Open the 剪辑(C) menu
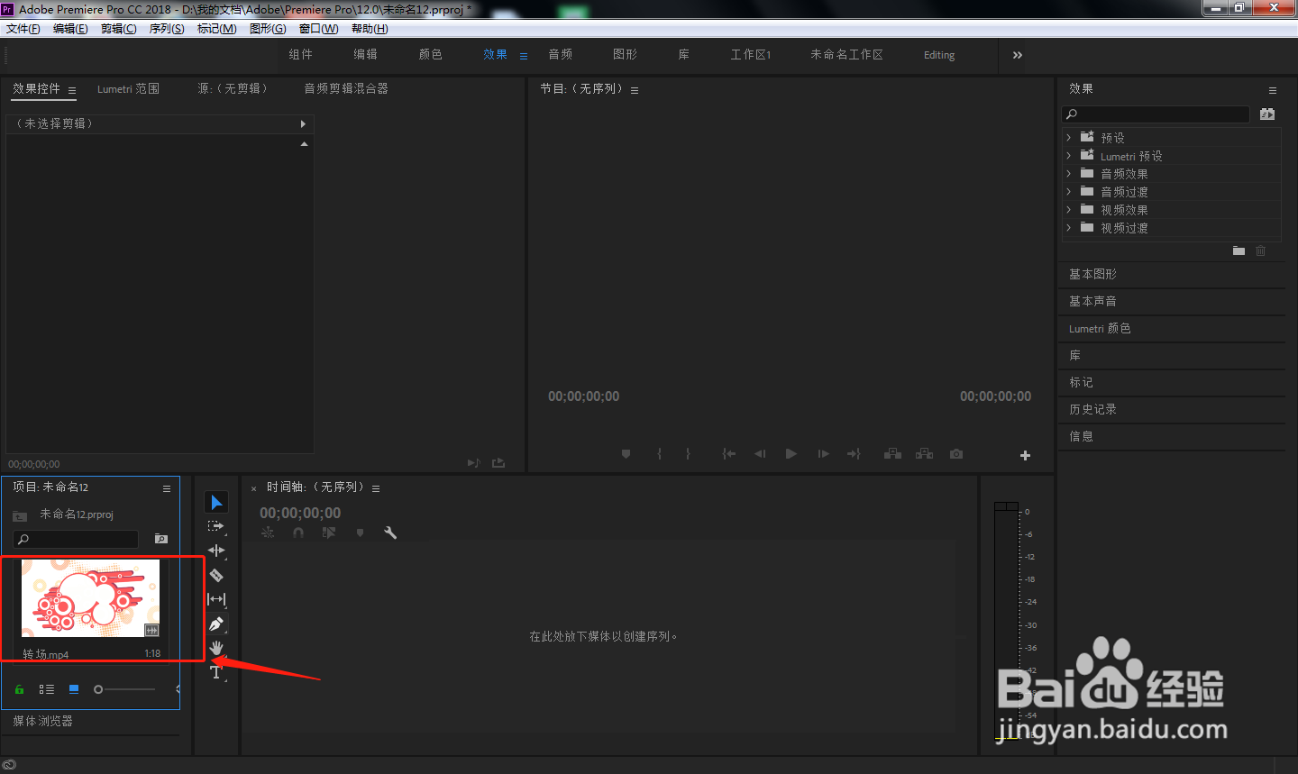The image size is (1298, 774). [x=118, y=29]
